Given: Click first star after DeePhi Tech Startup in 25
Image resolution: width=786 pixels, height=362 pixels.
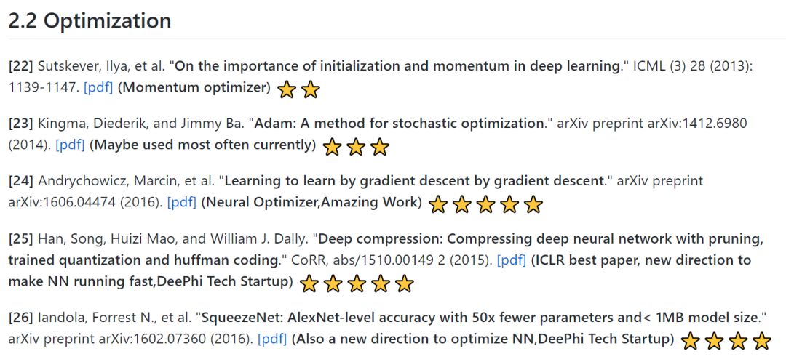Looking at the screenshot, I should [309, 284].
